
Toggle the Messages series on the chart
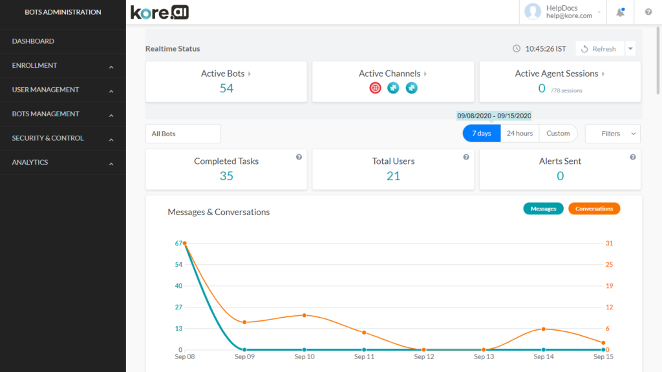pyautogui.click(x=543, y=209)
